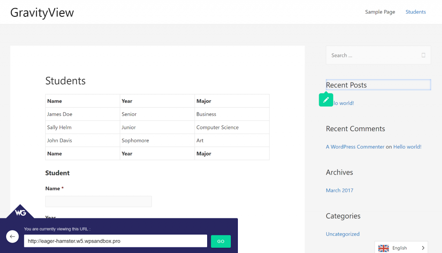The height and width of the screenshot is (253, 442).
Task: Click the GravityView site title
Action: pos(42,12)
